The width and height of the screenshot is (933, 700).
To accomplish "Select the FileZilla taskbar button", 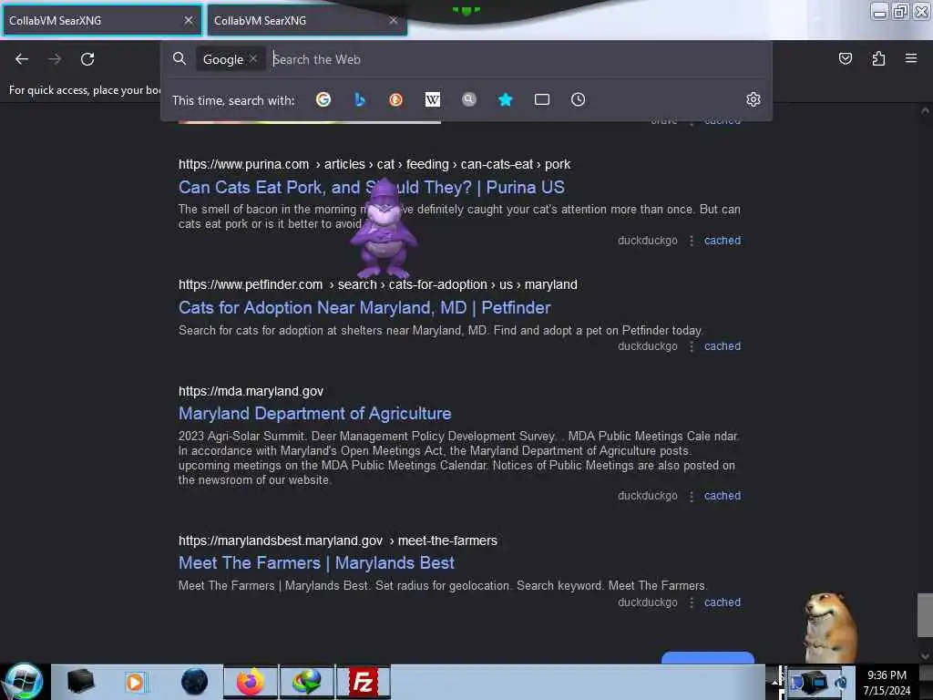I will pos(363,682).
